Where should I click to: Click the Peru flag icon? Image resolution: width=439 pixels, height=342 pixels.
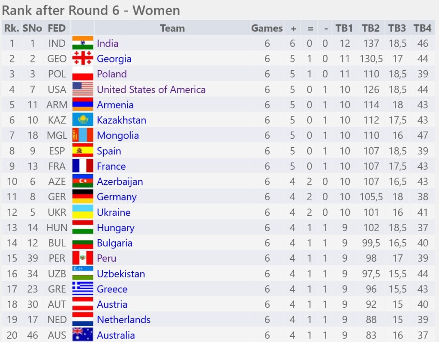point(83,258)
